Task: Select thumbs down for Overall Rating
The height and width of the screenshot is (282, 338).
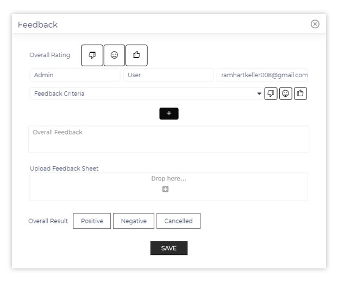Action: coord(92,55)
